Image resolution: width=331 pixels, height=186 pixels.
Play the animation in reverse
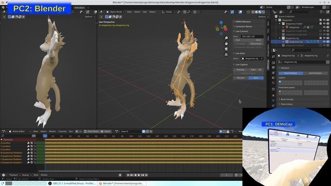coord(136,175)
